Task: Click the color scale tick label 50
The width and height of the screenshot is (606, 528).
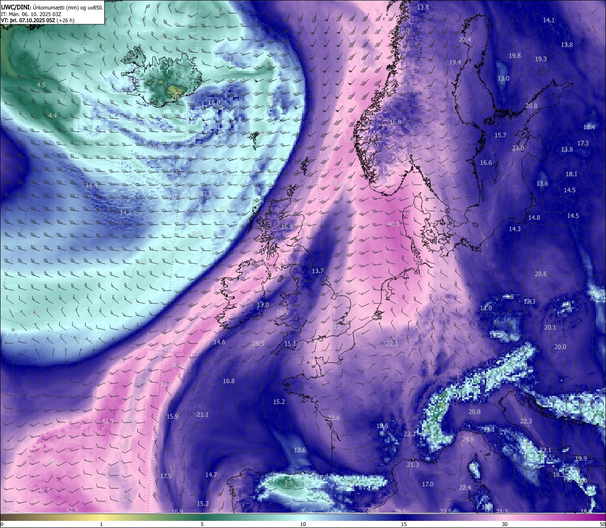Action: point(602,524)
